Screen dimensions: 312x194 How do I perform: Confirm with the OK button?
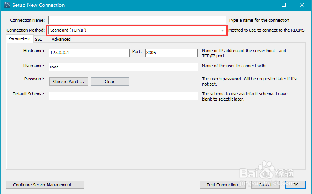click(x=294, y=185)
